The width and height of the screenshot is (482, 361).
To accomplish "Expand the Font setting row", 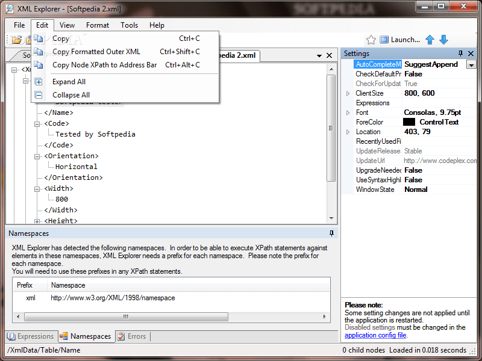I will point(347,113).
